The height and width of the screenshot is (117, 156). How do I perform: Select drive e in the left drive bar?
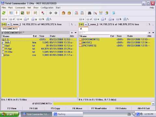click(x=19, y=19)
